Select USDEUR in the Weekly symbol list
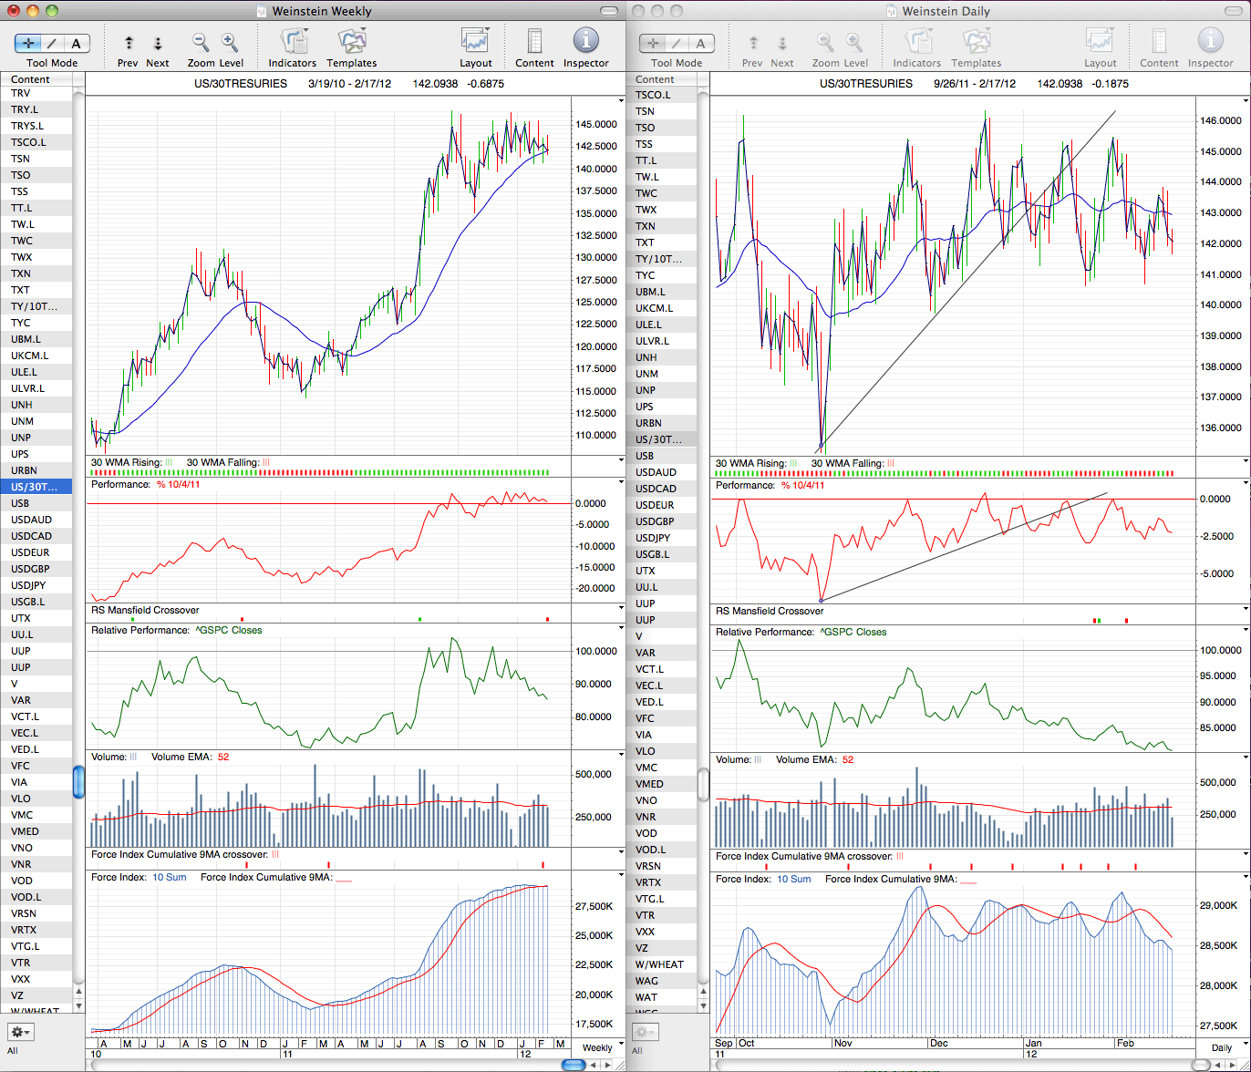1251x1072 pixels. click(36, 552)
